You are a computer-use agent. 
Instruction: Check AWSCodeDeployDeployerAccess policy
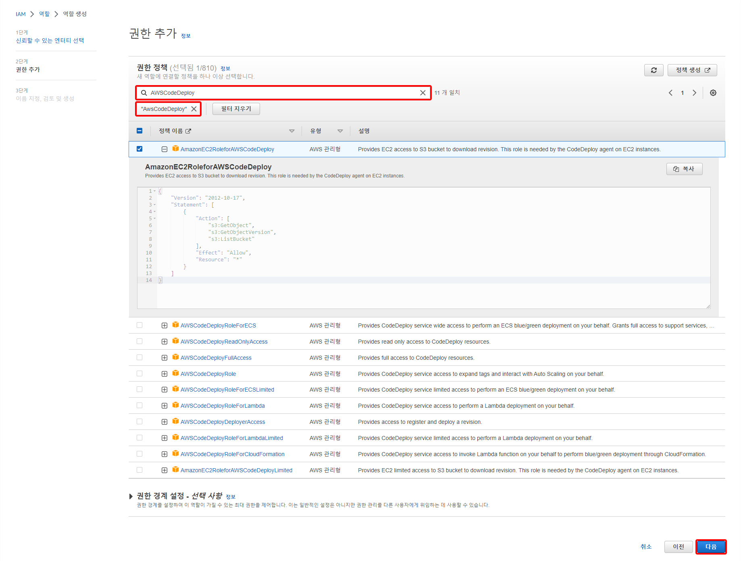[139, 421]
